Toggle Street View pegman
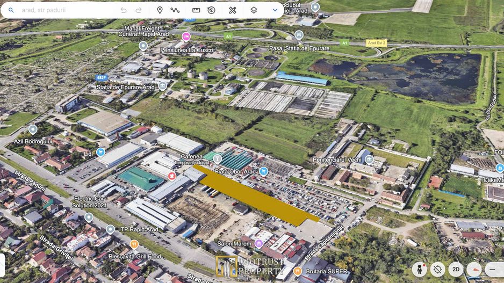The width and height of the screenshot is (504, 283). click(420, 269)
